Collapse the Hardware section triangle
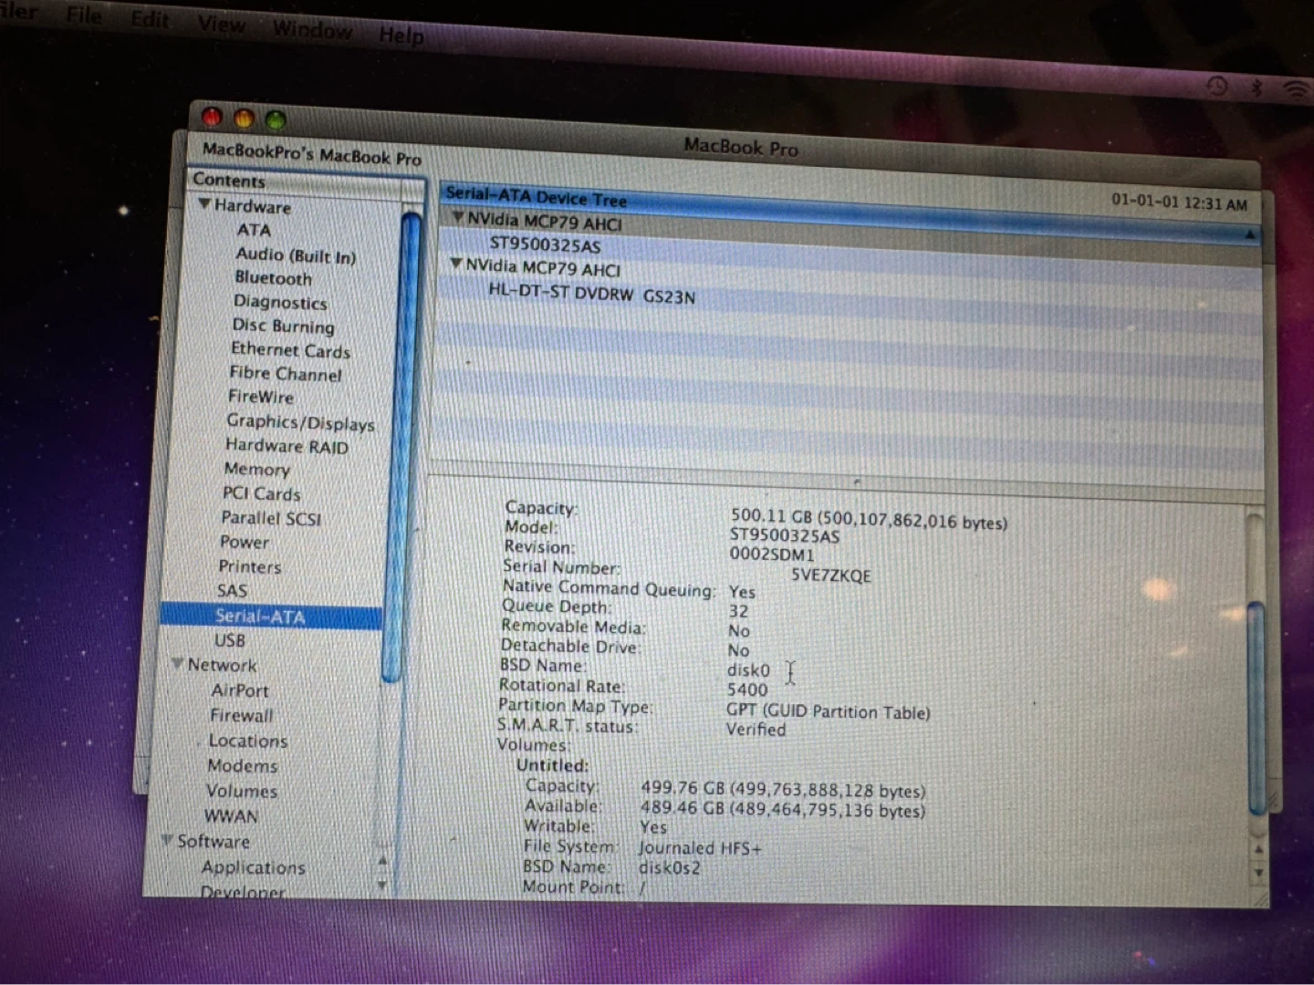Image resolution: width=1314 pixels, height=985 pixels. (204, 203)
